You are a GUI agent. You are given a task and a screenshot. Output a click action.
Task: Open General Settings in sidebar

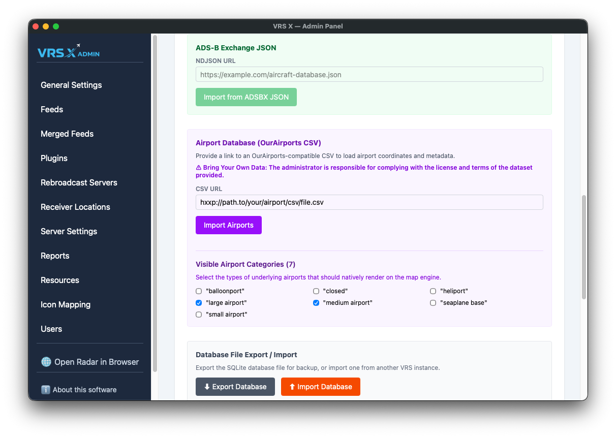click(71, 85)
